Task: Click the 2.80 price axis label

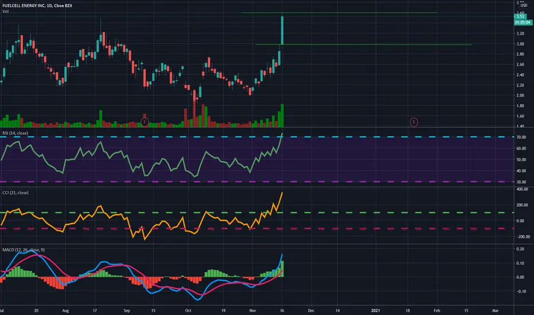Action: (520, 54)
